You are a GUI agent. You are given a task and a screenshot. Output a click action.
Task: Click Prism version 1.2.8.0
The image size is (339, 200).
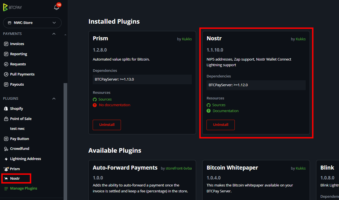point(100,50)
